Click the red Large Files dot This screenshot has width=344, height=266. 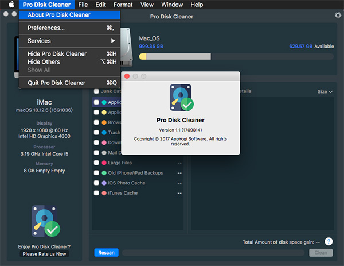pyautogui.click(x=104, y=163)
